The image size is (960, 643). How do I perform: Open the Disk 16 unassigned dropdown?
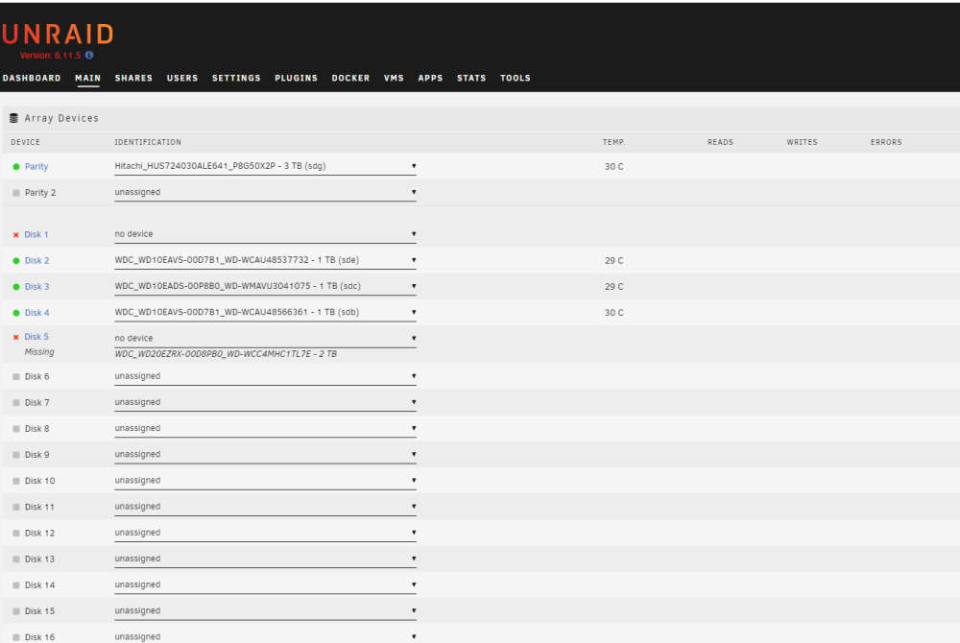pyautogui.click(x=265, y=636)
